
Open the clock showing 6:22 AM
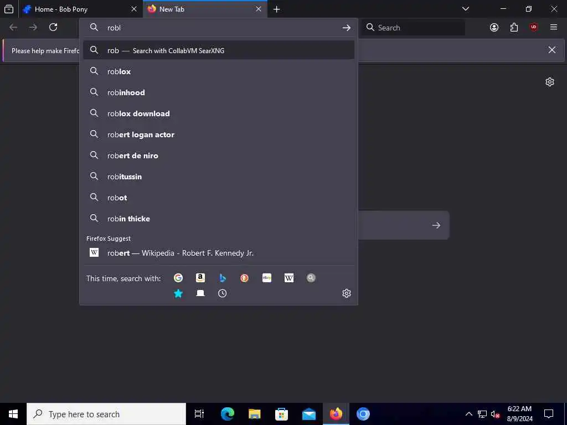519,414
